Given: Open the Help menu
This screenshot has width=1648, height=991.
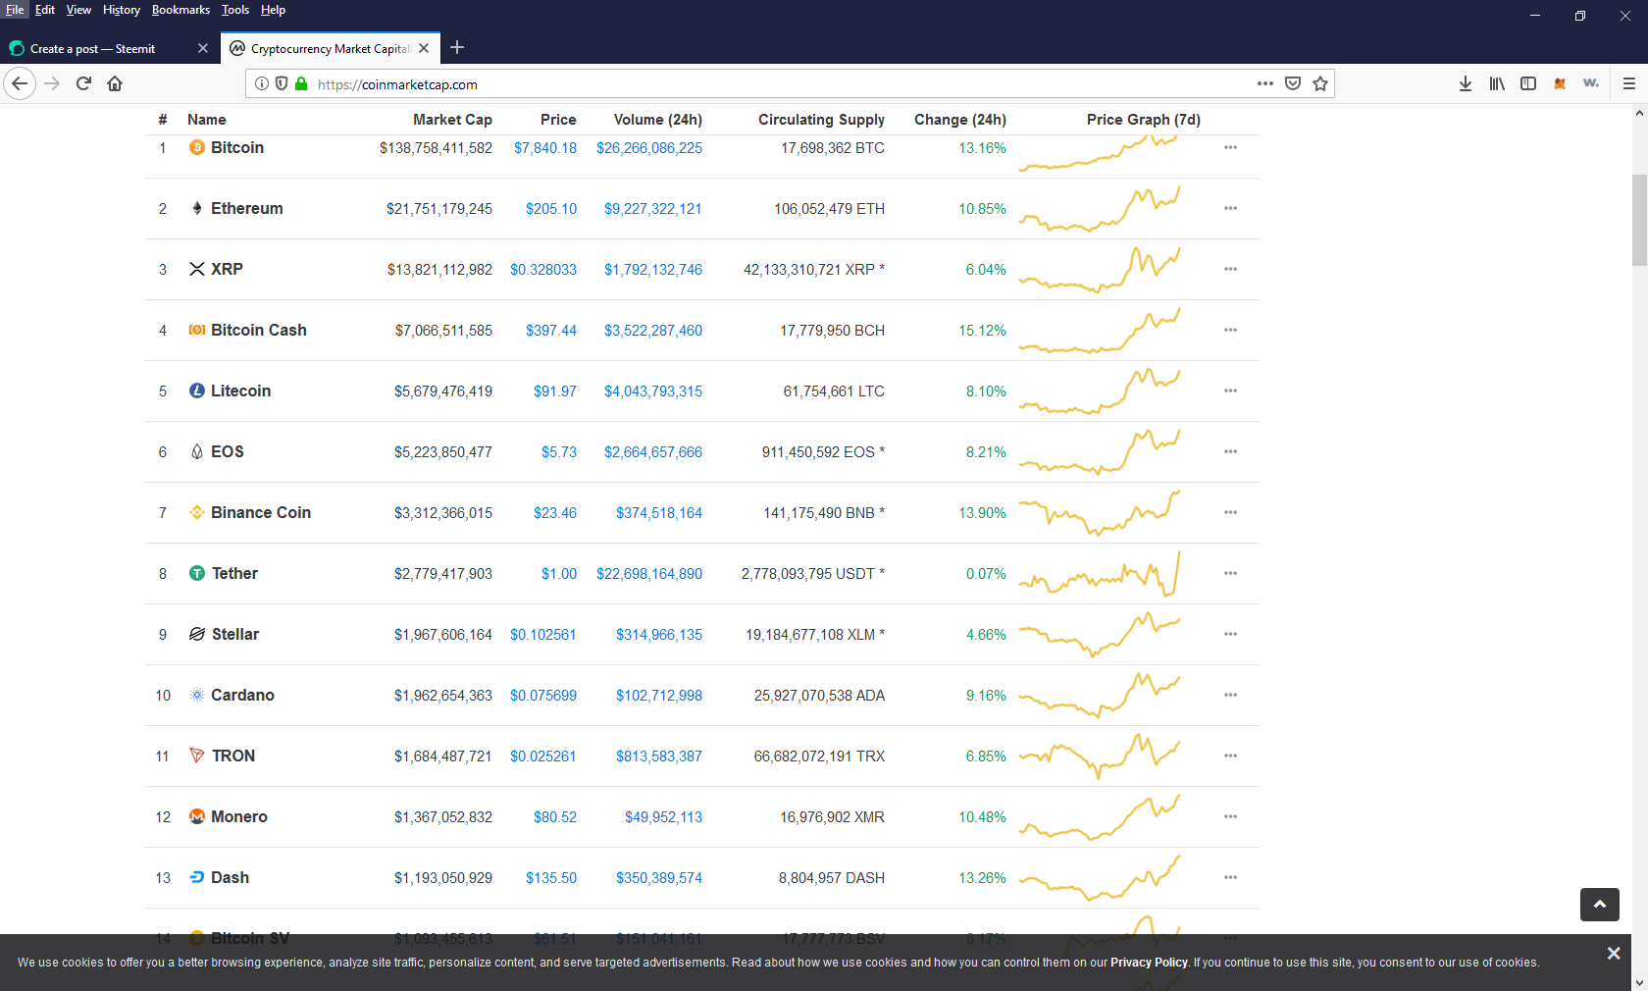Looking at the screenshot, I should (273, 10).
